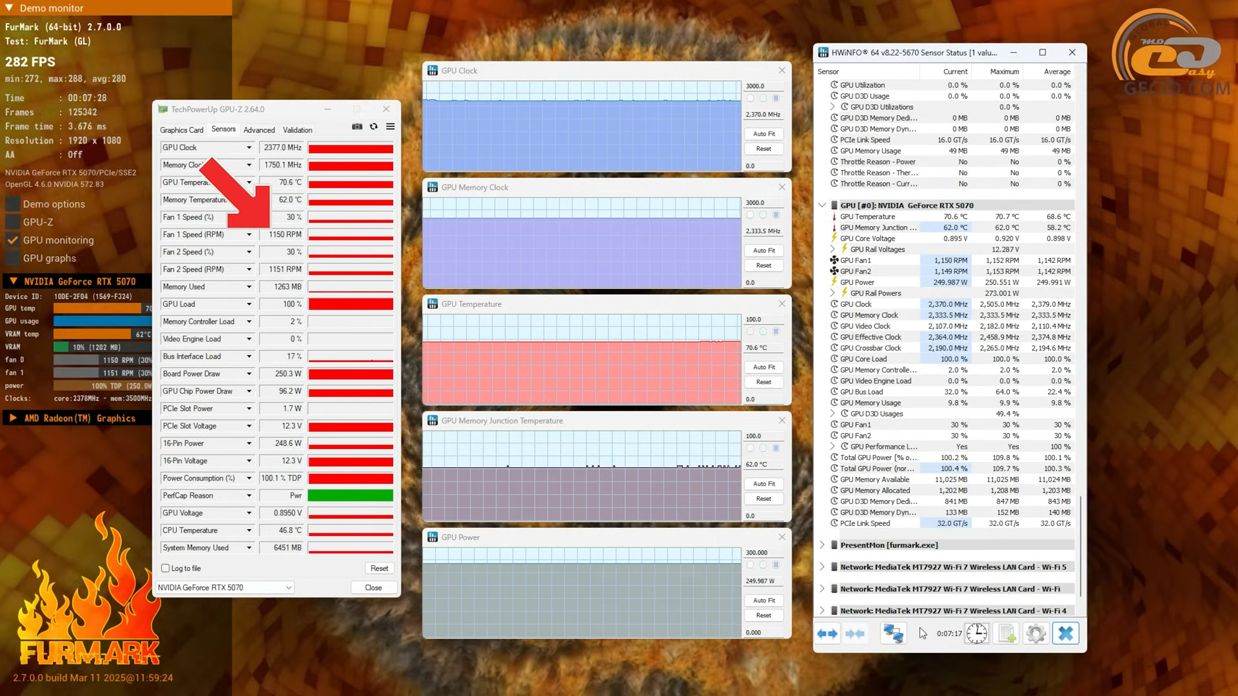Close the GPU Memory Junction Temperature graph
This screenshot has height=696, width=1238.
[782, 420]
